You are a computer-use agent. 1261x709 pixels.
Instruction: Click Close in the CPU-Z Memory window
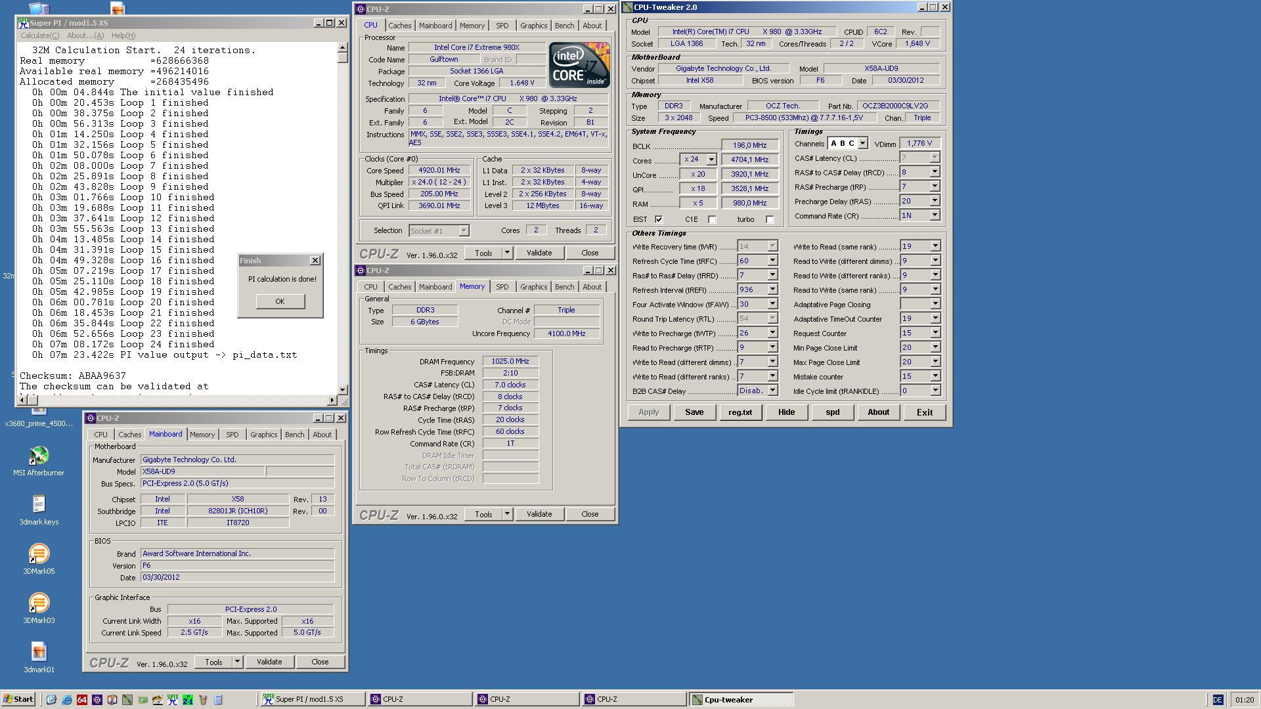590,514
